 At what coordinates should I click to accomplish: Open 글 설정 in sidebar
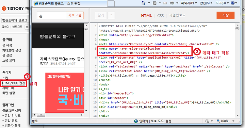point(7,55)
